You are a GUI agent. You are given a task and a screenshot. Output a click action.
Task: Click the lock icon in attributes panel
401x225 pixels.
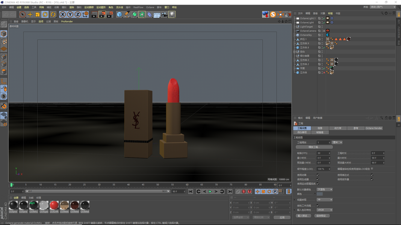386,118
